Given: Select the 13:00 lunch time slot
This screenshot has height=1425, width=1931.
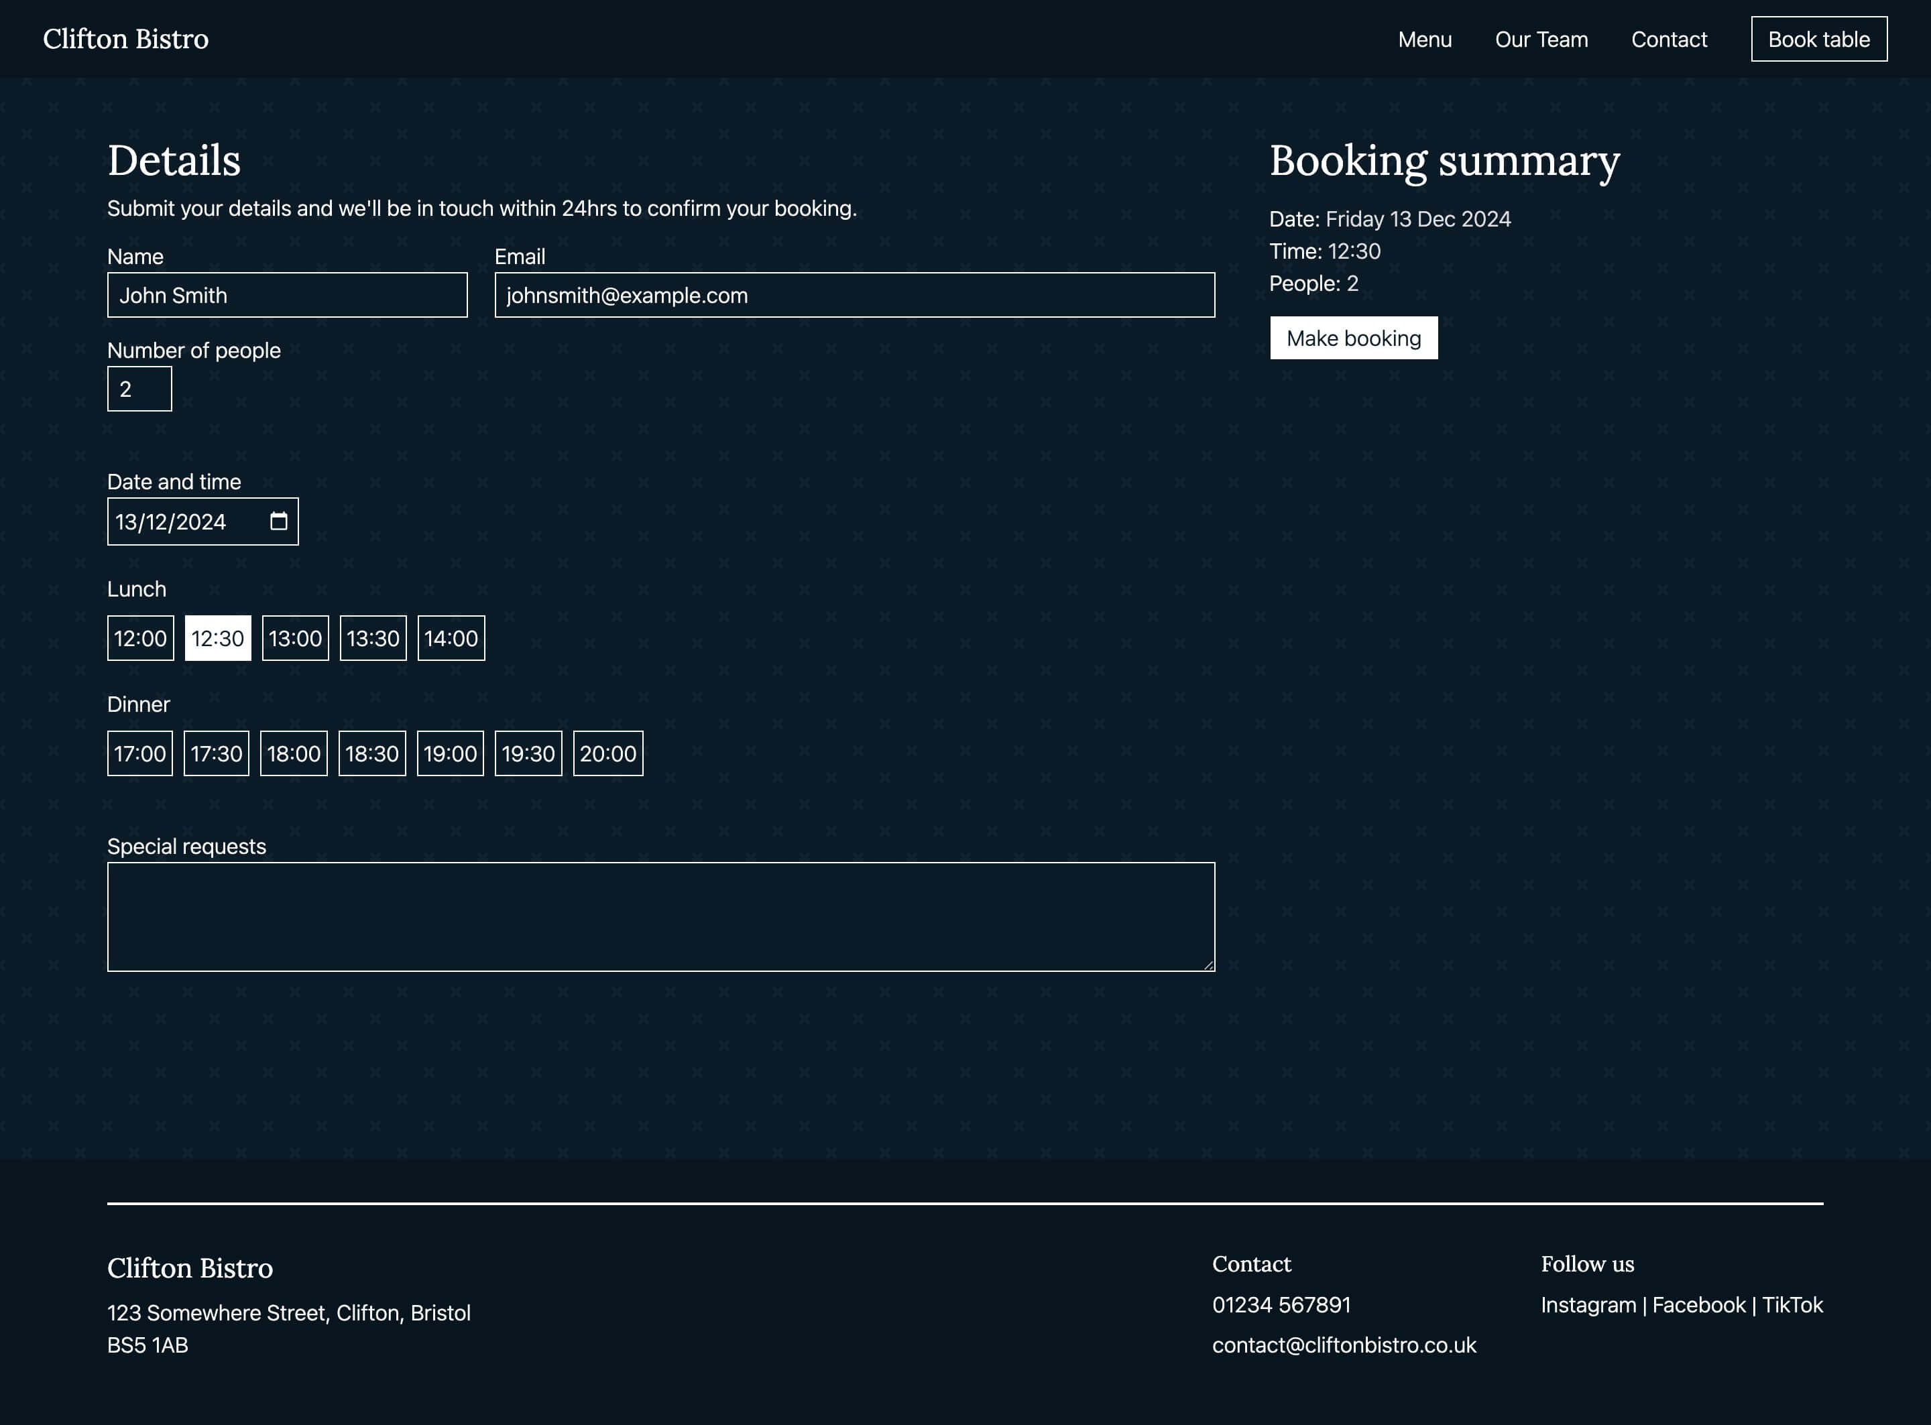Looking at the screenshot, I should pos(295,637).
